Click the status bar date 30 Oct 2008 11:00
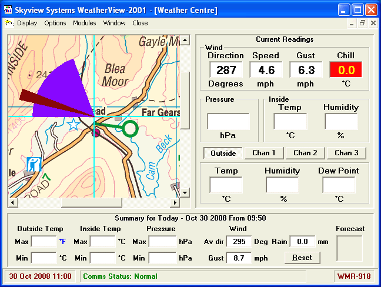 point(41,276)
